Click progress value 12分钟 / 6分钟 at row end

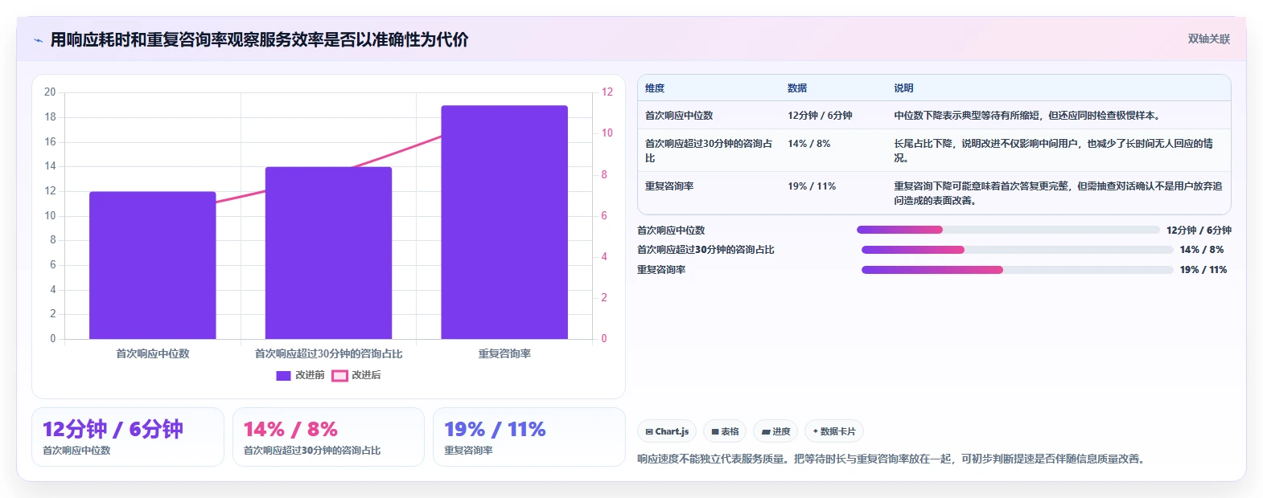pyautogui.click(x=1199, y=230)
